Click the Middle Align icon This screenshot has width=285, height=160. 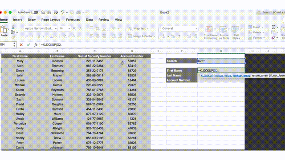(x=98, y=28)
